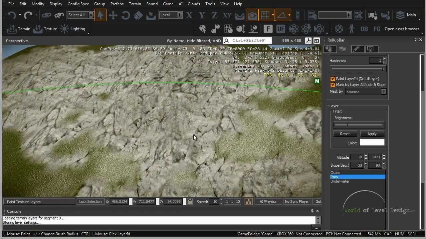The height and width of the screenshot is (239, 426).
Task: Click the Select Objects list icon
Action: coord(312,15)
